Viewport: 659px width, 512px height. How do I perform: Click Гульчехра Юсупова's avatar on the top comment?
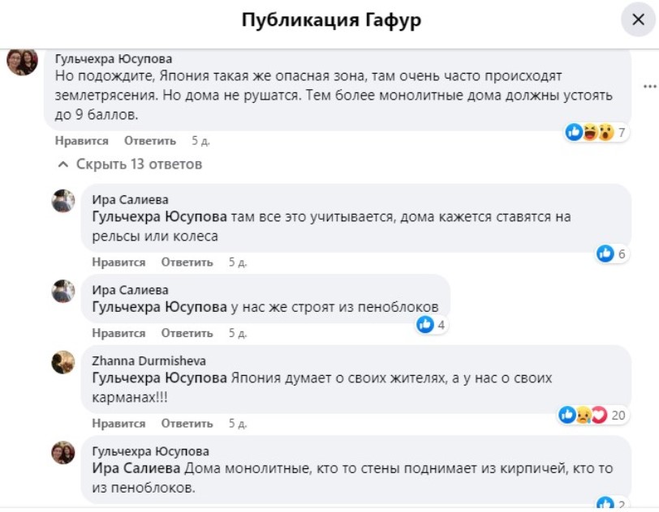point(22,62)
